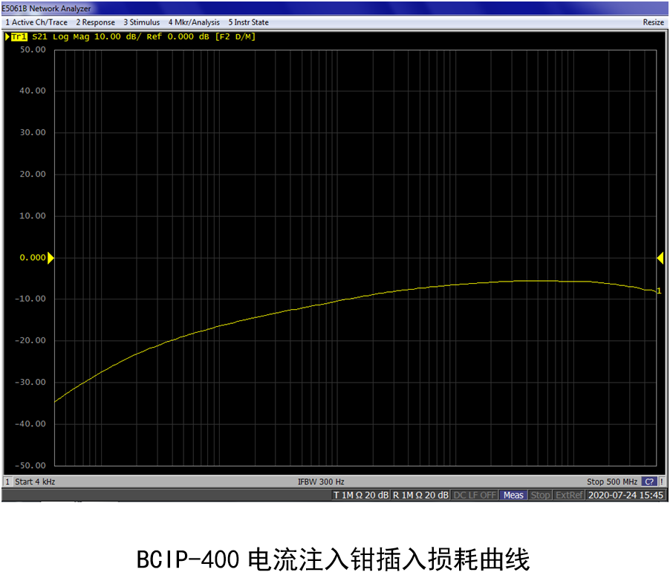Image resolution: width=670 pixels, height=578 pixels.
Task: Click the C? correction status indicator
Action: pyautogui.click(x=648, y=481)
